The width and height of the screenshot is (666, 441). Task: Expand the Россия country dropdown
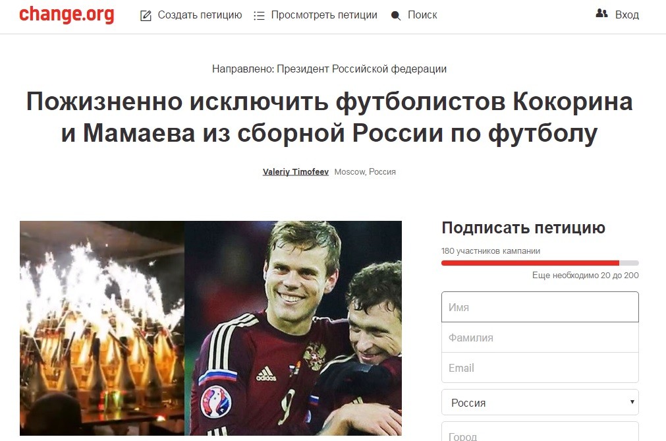[540, 402]
